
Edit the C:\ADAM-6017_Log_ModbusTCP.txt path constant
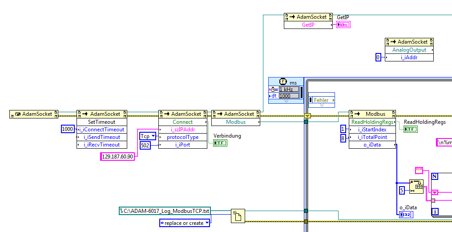[165, 211]
